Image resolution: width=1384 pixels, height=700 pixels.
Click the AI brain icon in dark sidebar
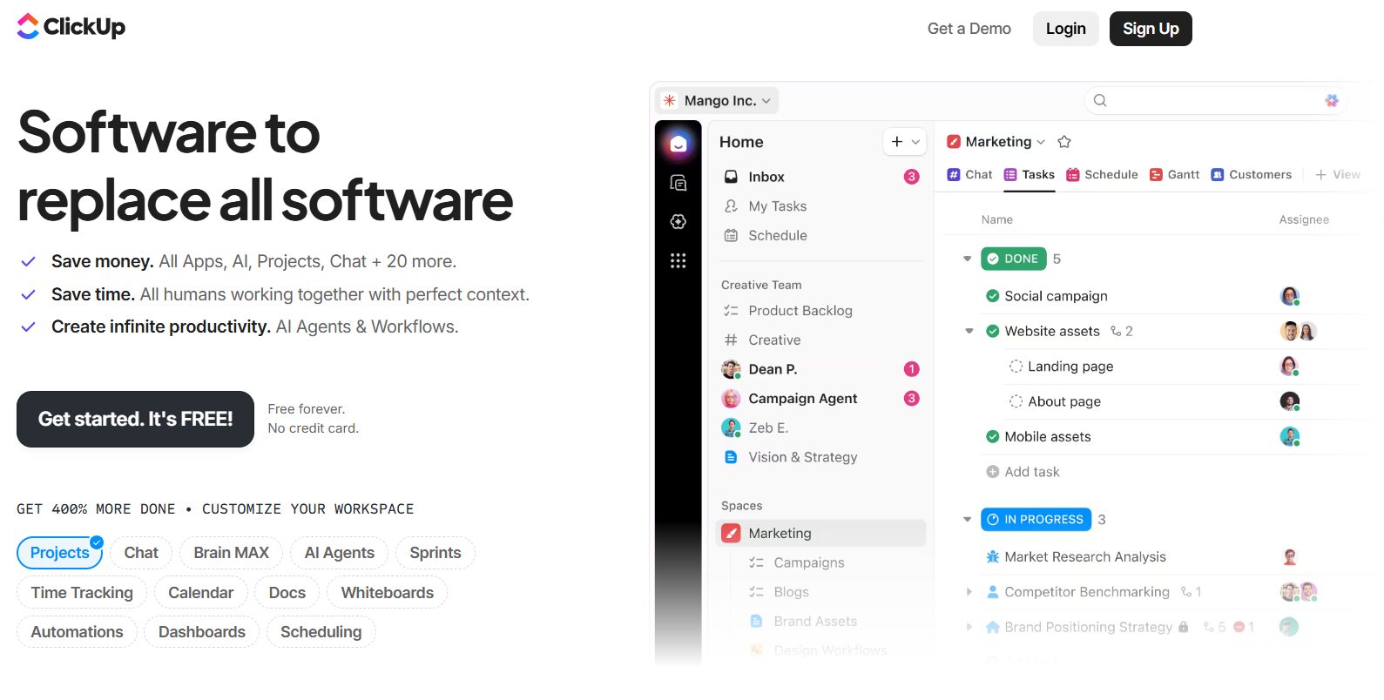(x=678, y=222)
